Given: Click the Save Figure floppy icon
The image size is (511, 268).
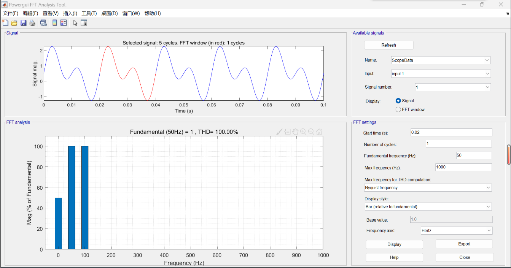Looking at the screenshot, I should [x=23, y=23].
